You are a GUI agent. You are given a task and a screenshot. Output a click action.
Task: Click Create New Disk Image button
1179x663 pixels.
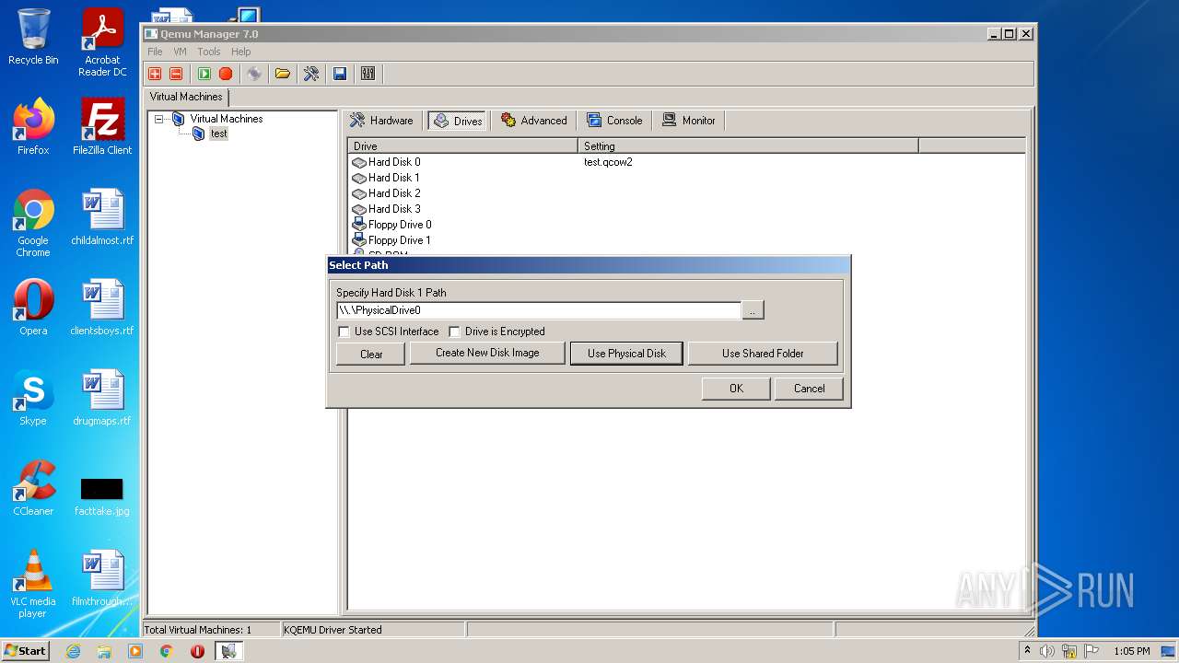tap(487, 353)
